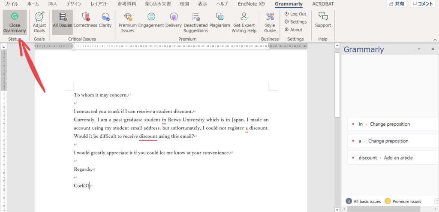Click All basic issues counter

coord(363,201)
